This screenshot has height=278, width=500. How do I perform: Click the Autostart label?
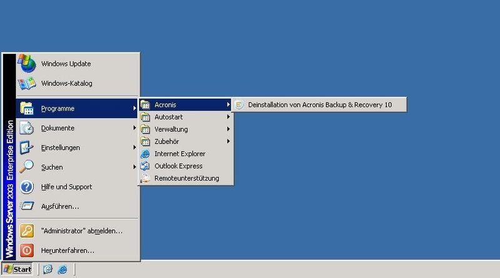coord(169,117)
